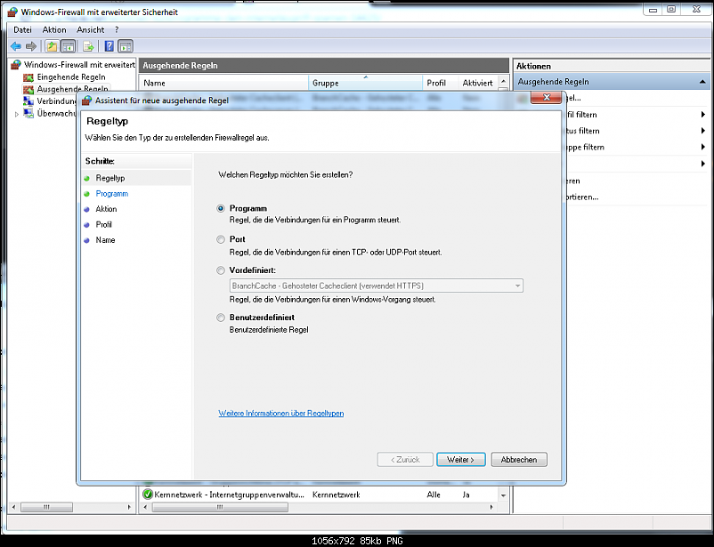Toggle the action pane show/hide toolbar icon
Image resolution: width=714 pixels, height=547 pixels.
[x=126, y=46]
